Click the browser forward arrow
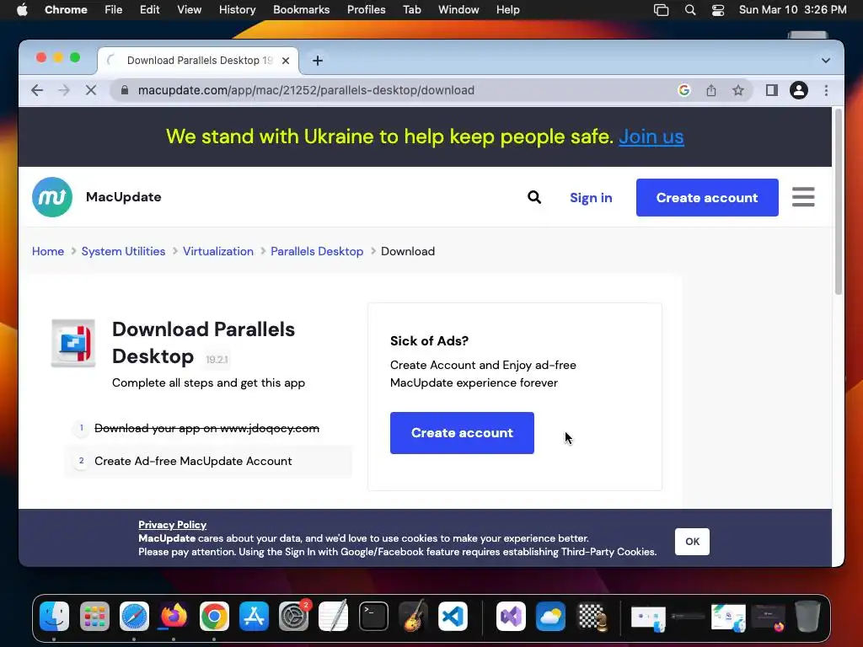Viewport: 863px width, 647px height. pyautogui.click(x=64, y=90)
